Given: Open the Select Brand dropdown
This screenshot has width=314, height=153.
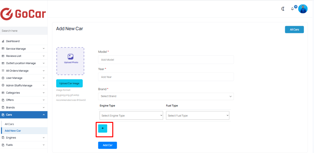Looking at the screenshot, I should click(166, 96).
